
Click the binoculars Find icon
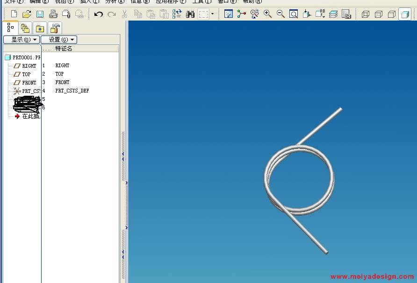[x=190, y=14]
